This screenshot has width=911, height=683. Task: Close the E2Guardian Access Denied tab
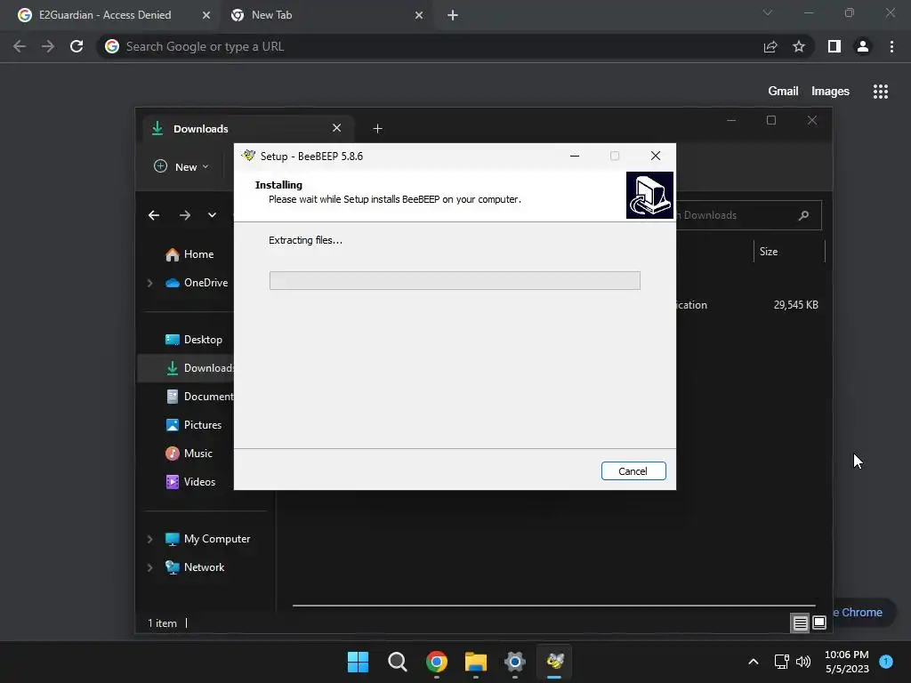(x=206, y=16)
